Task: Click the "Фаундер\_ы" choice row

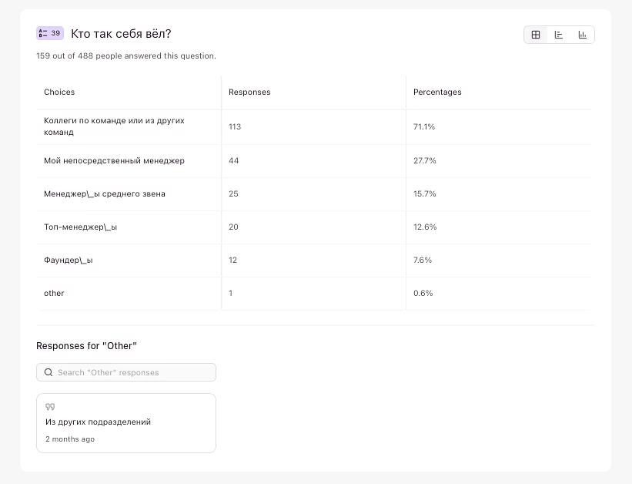Action: tap(69, 260)
